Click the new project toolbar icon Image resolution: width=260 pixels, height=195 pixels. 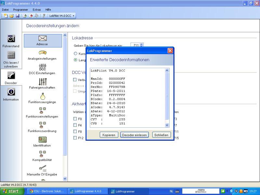pyautogui.click(x=6, y=16)
